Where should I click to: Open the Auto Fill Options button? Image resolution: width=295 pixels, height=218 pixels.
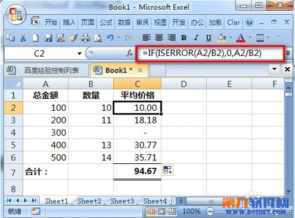167,170
